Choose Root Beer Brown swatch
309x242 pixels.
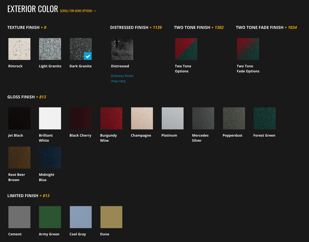pos(19,158)
